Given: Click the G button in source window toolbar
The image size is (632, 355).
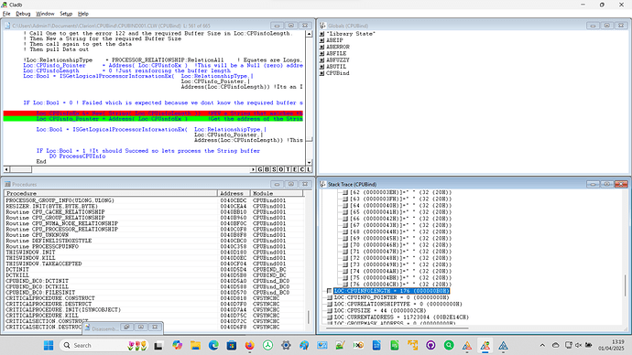Looking at the screenshot, I should (x=260, y=169).
